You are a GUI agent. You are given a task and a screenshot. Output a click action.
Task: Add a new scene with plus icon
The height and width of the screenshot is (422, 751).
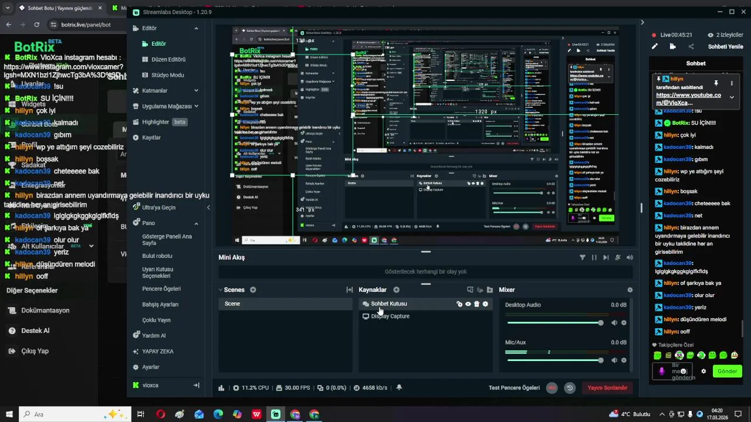253,290
